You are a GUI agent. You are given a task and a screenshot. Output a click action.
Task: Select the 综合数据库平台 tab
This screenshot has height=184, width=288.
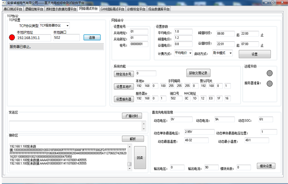pos(159,9)
